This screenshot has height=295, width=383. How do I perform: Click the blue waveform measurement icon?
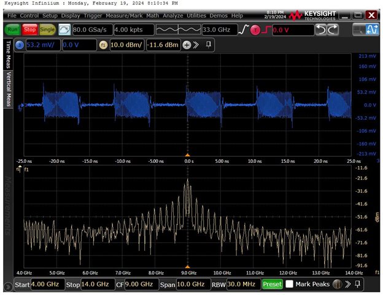372,30
